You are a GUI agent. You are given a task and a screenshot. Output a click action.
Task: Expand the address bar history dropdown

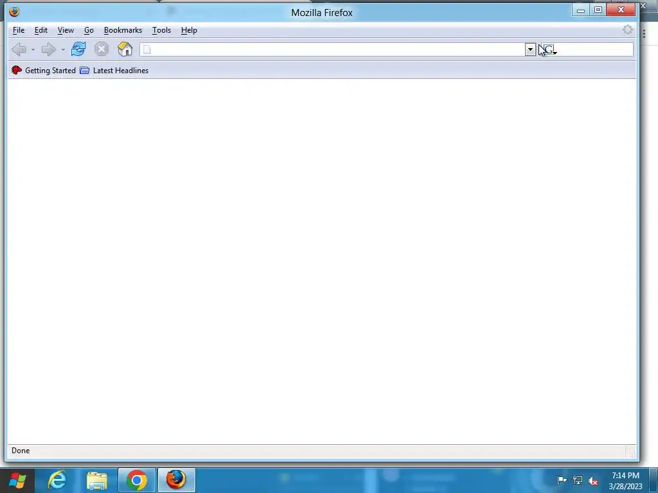coord(530,49)
